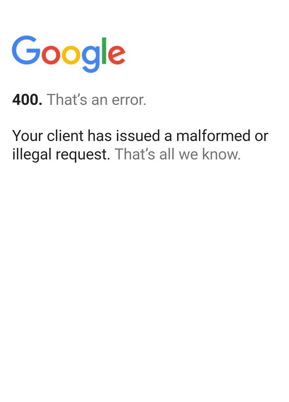This screenshot has width=289, height=402.
Task: Click the word client in the message
Action: coord(66,135)
